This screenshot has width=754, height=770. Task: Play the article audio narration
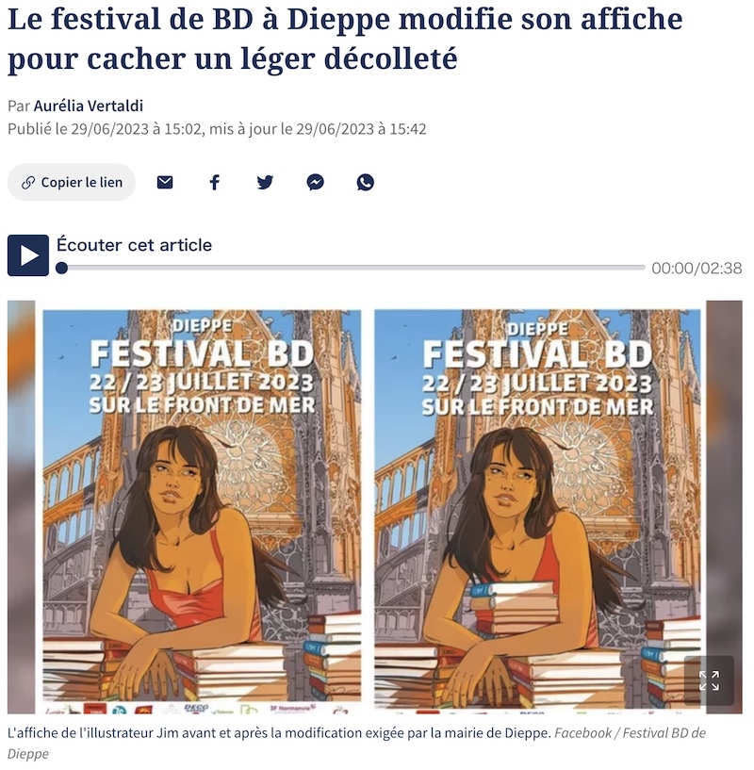click(28, 255)
